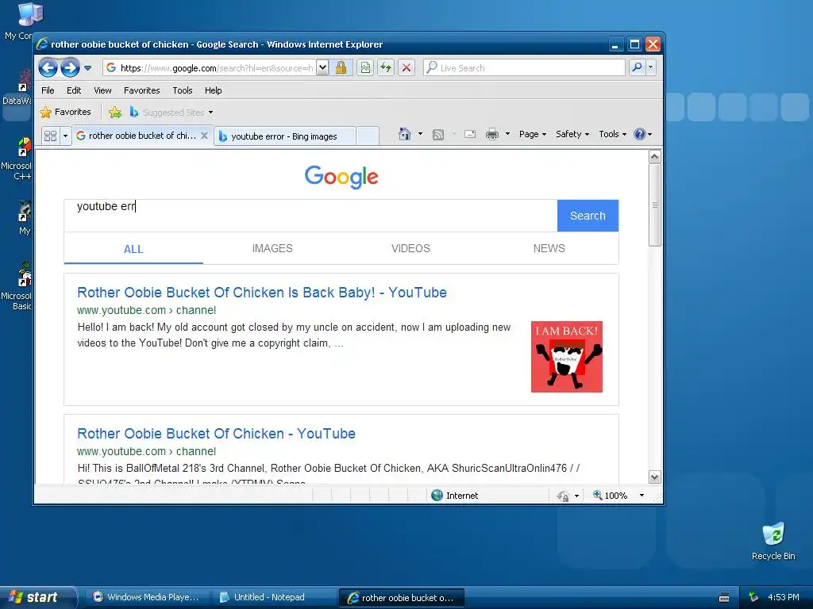This screenshot has height=609, width=813.
Task: Open the Help menu
Action: click(213, 90)
